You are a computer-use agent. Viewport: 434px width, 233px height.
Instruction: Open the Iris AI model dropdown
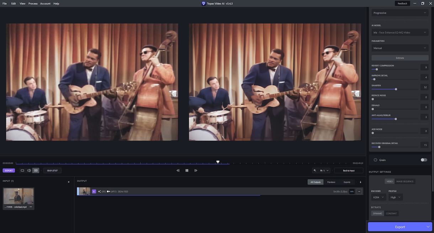point(400,32)
